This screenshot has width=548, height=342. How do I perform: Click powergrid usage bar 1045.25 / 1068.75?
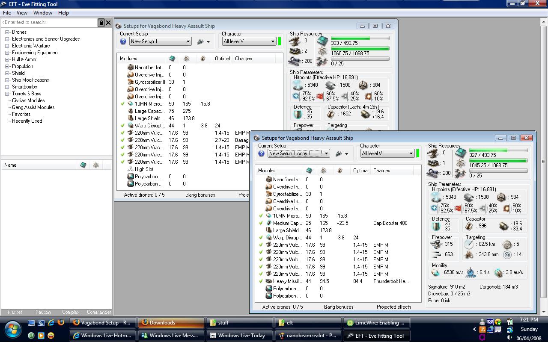(x=498, y=160)
